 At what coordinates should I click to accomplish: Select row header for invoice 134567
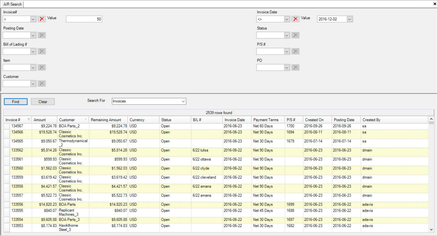click(x=7, y=126)
